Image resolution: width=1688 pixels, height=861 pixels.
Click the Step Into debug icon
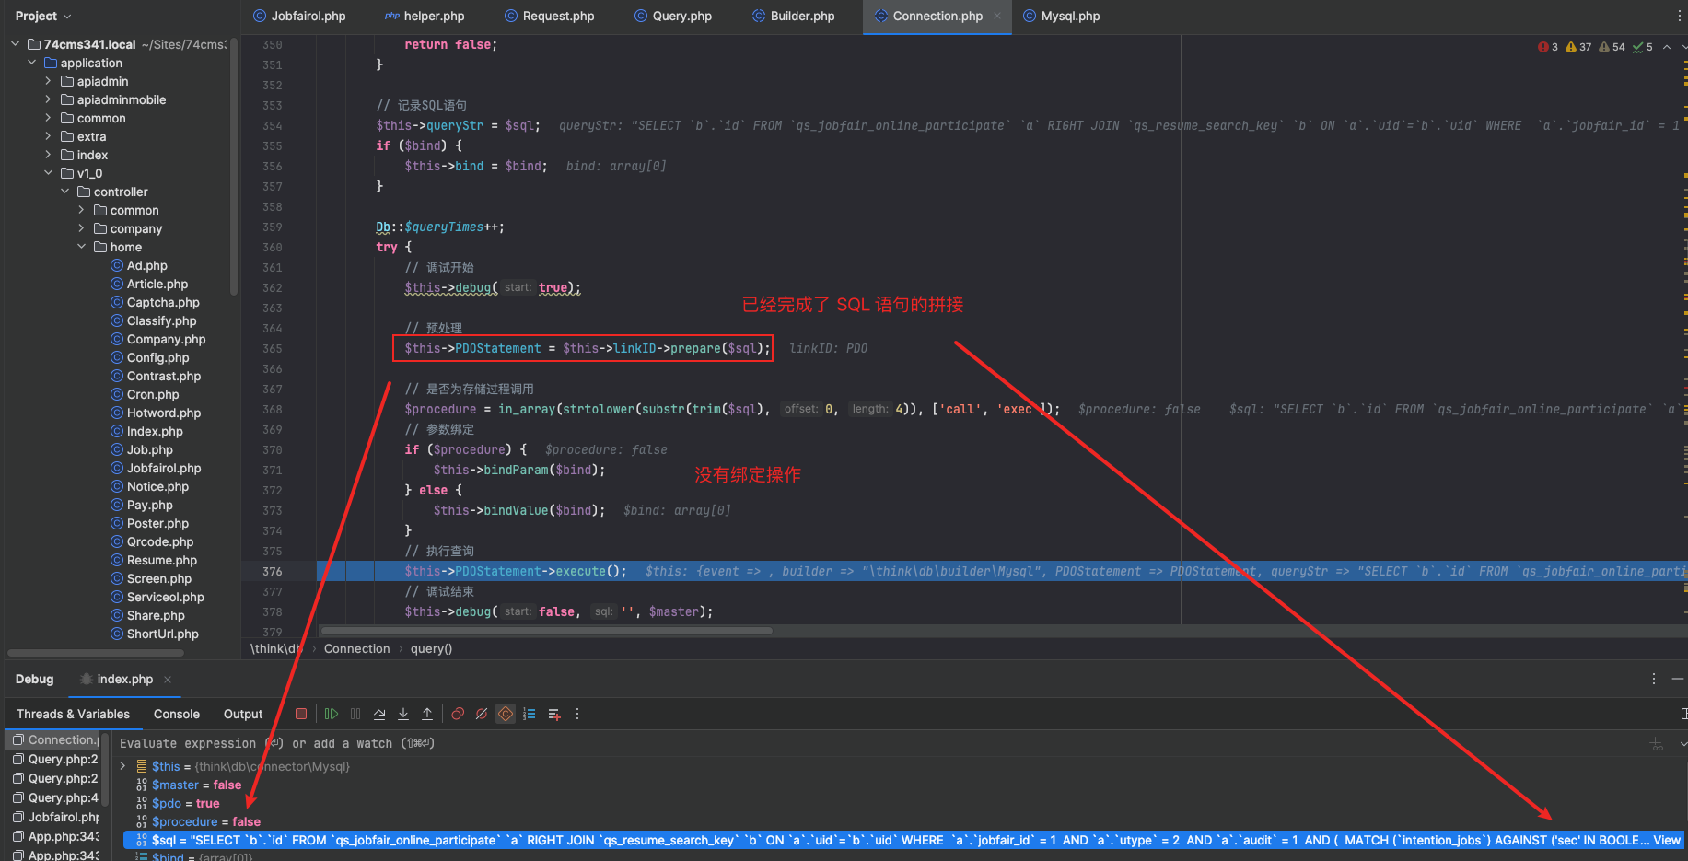403,714
